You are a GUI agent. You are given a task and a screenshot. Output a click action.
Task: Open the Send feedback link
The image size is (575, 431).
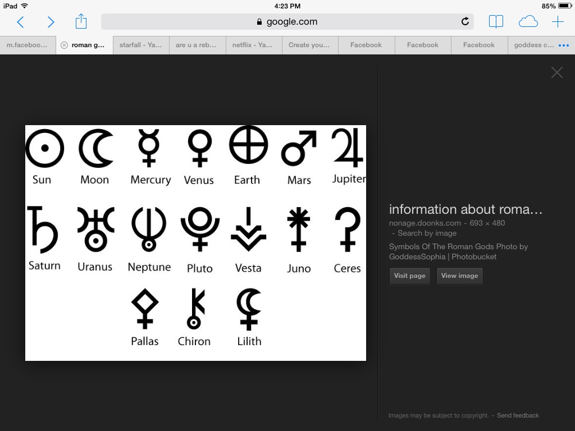point(518,415)
